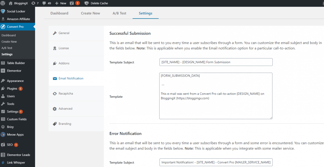This screenshot has width=324, height=167.
Task: Select Addons settings via its plug icon
Action: (55, 63)
